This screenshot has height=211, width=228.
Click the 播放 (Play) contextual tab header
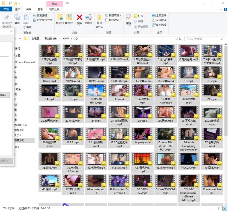(x=54, y=4)
